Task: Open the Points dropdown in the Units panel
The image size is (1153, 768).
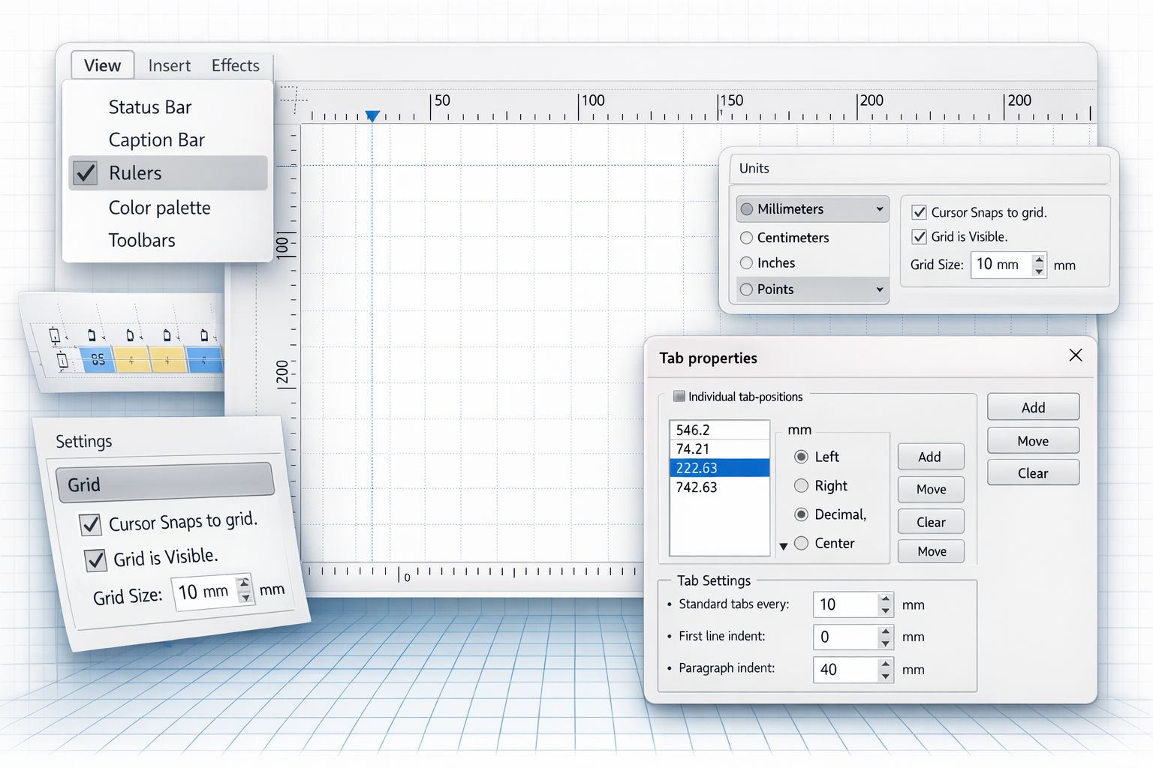Action: point(880,289)
